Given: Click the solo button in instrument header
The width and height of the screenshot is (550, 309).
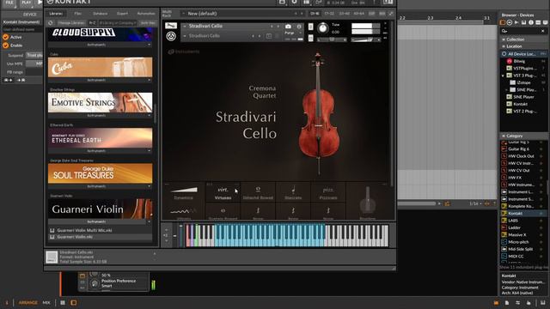Looking at the screenshot, I should 310,27.
